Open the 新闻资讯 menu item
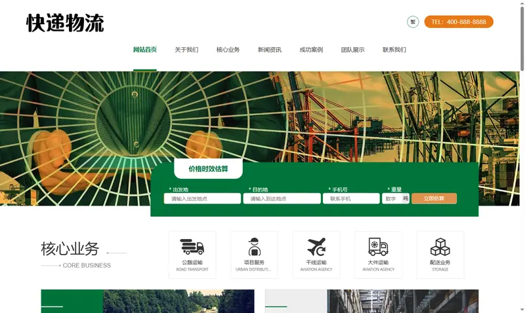Image resolution: width=525 pixels, height=313 pixels. coord(270,50)
